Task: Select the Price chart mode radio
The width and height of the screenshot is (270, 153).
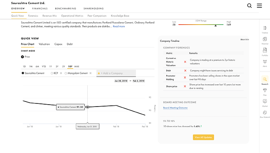Action: point(22,57)
